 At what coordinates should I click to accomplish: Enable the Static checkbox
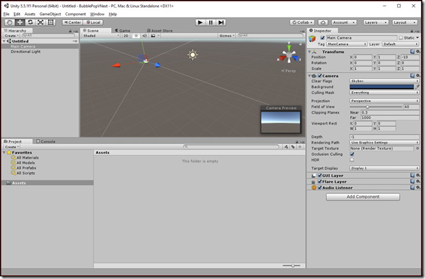click(x=400, y=38)
